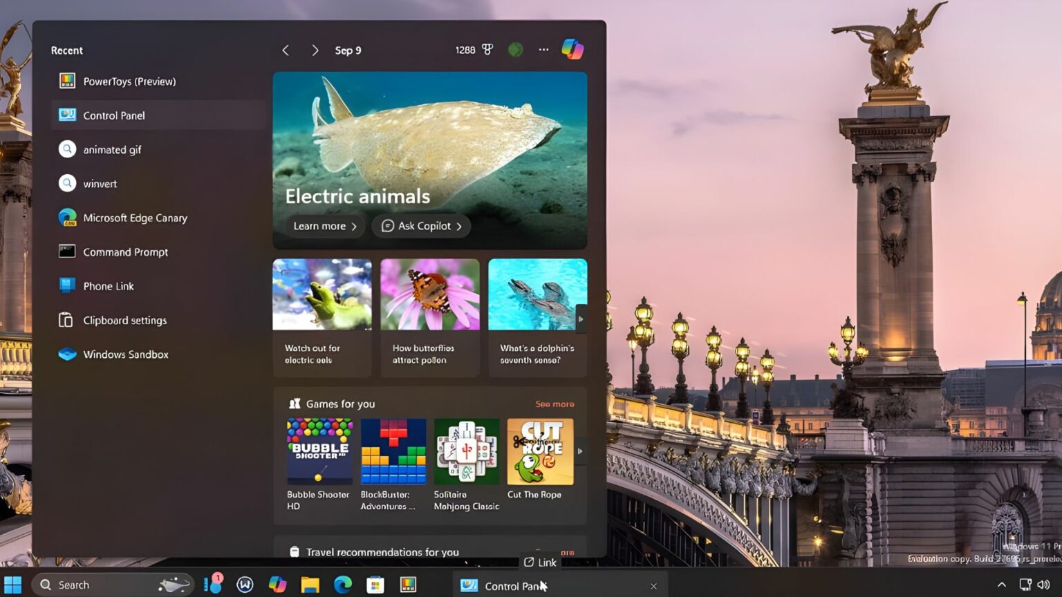Image resolution: width=1062 pixels, height=597 pixels.
Task: Select the green Bing icon in the header
Action: point(515,49)
